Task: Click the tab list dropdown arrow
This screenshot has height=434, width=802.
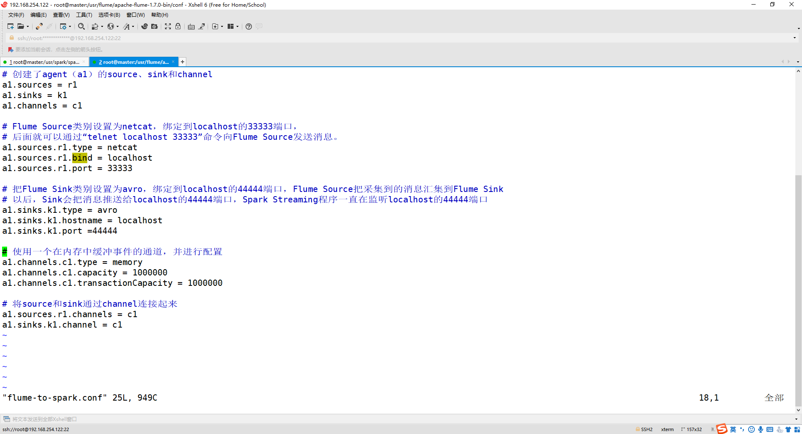Action: tap(798, 62)
